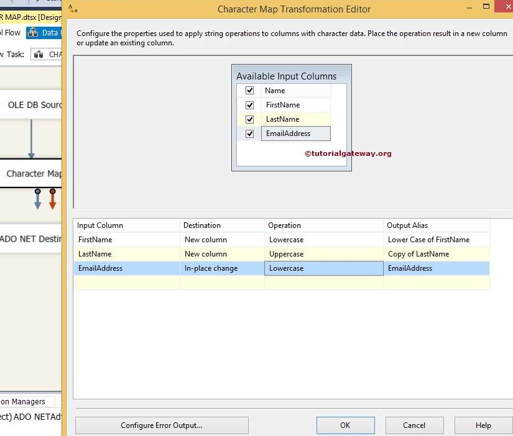Image resolution: width=513 pixels, height=436 pixels.
Task: Uncheck the Name input column
Action: point(249,90)
